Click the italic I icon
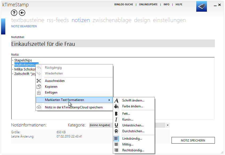This screenshot has width=225, height=155. (x=116, y=119)
